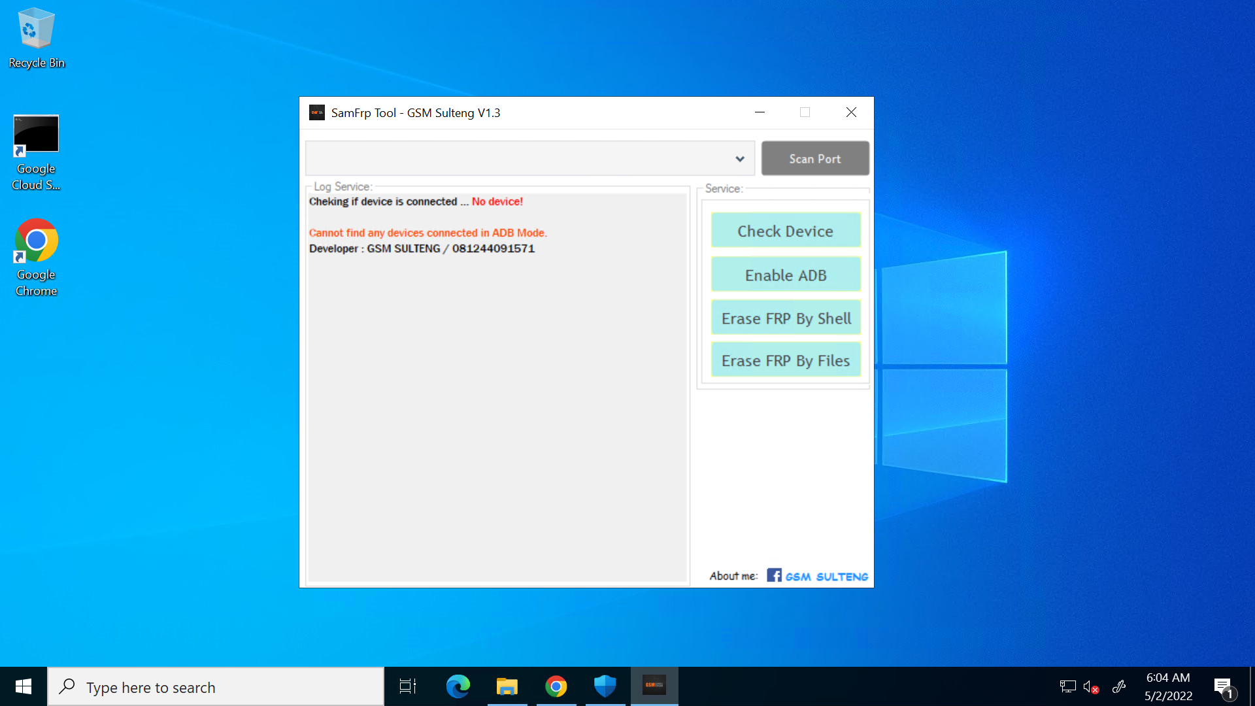Click the Erase FRP By Shell icon

(x=785, y=318)
